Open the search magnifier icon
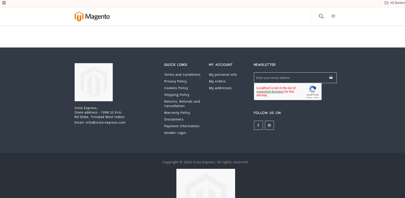Screen dimensions: 405x198 click(321, 16)
